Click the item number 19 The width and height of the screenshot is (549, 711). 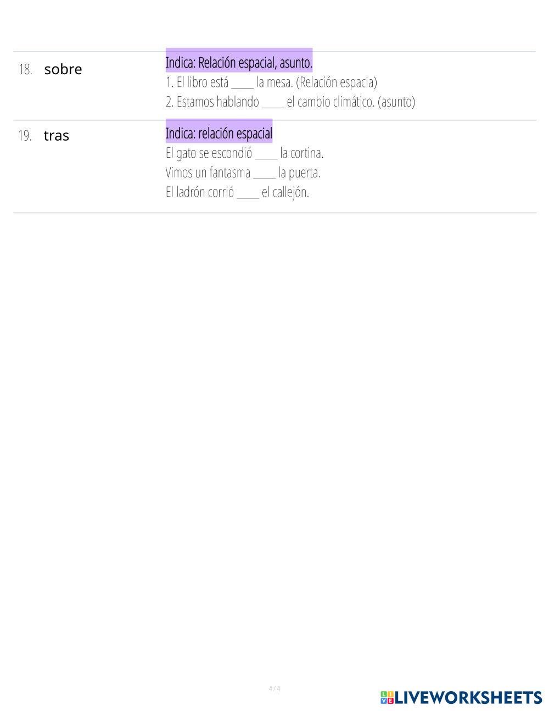point(25,136)
